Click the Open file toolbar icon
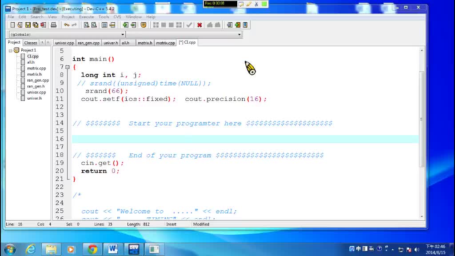The height and width of the screenshot is (256, 455). 20,25
